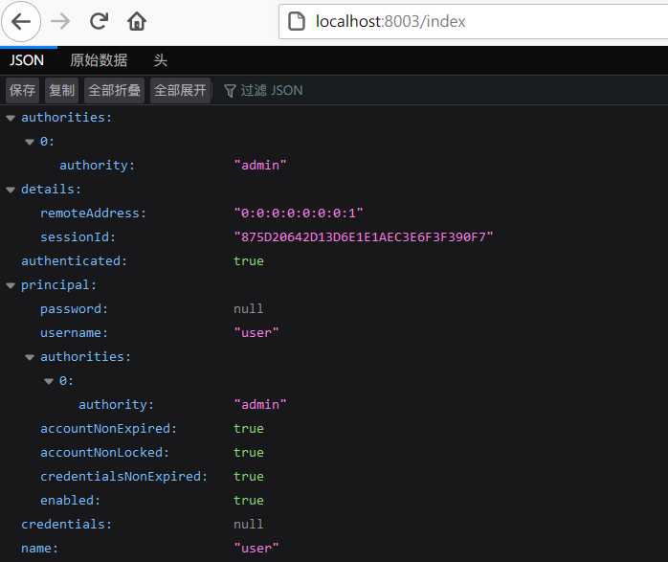
Task: Select the name key
Action: tap(39, 549)
